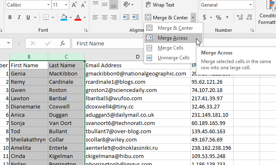
Task: Click Insert Function fx icon
Action: point(63,43)
